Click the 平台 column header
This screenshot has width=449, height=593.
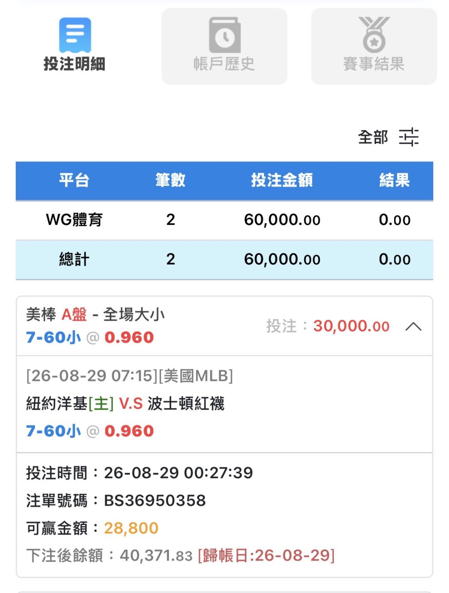pyautogui.click(x=74, y=180)
